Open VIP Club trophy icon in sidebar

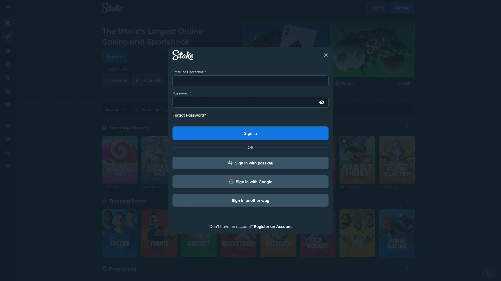click(8, 78)
